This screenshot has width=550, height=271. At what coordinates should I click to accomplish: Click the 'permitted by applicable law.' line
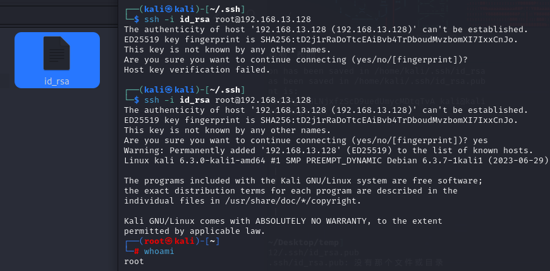pyautogui.click(x=194, y=231)
